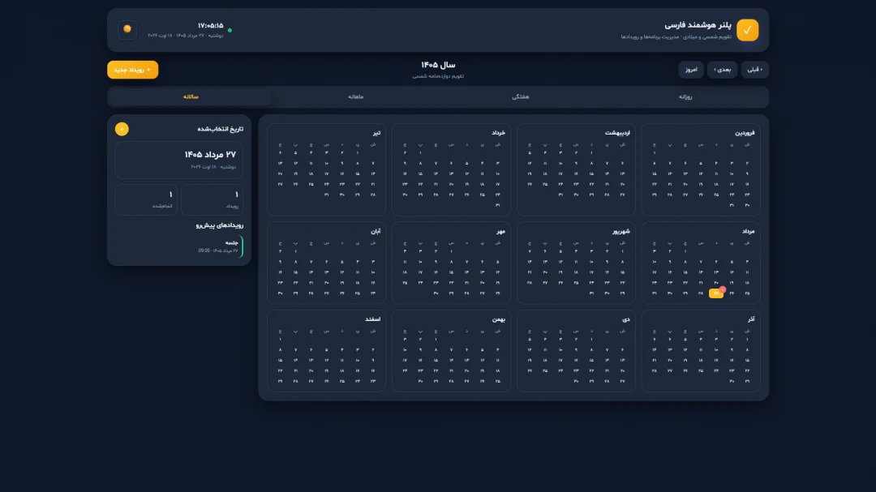The image size is (876, 492).
Task: Select day ۳۱ in the فروردین calendar
Action: (732, 206)
